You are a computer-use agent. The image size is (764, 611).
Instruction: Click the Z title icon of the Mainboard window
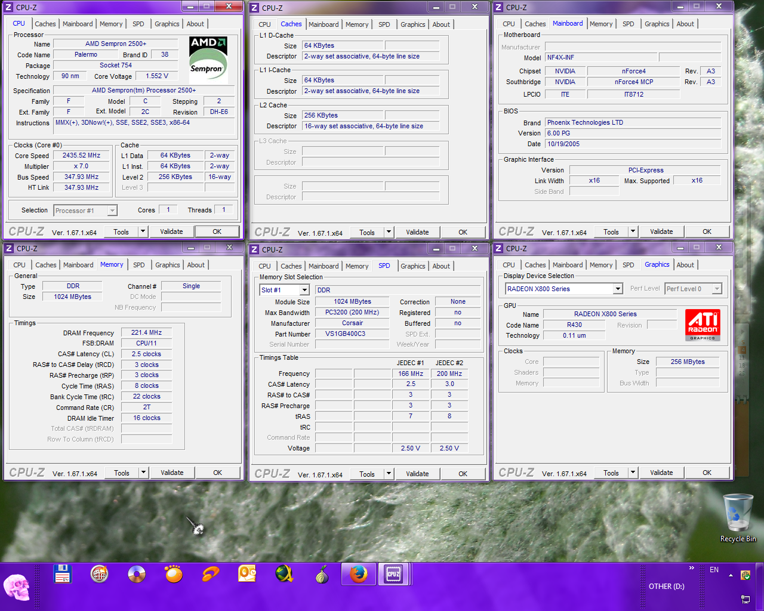point(498,7)
